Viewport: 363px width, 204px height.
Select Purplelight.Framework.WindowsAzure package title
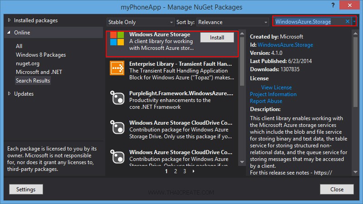[181, 93]
